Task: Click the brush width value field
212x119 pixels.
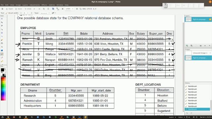Action: coord(25,13)
